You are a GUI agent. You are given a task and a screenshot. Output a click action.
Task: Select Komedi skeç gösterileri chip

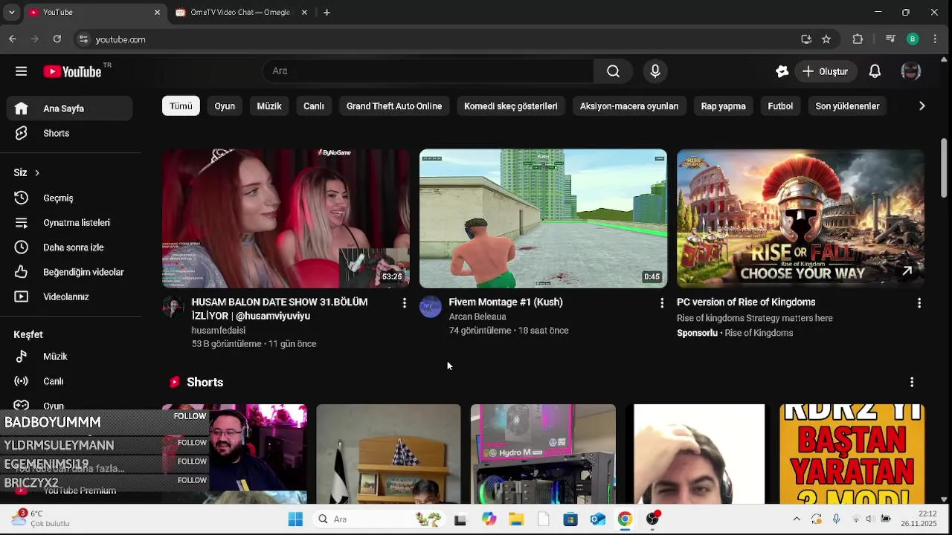pos(511,106)
